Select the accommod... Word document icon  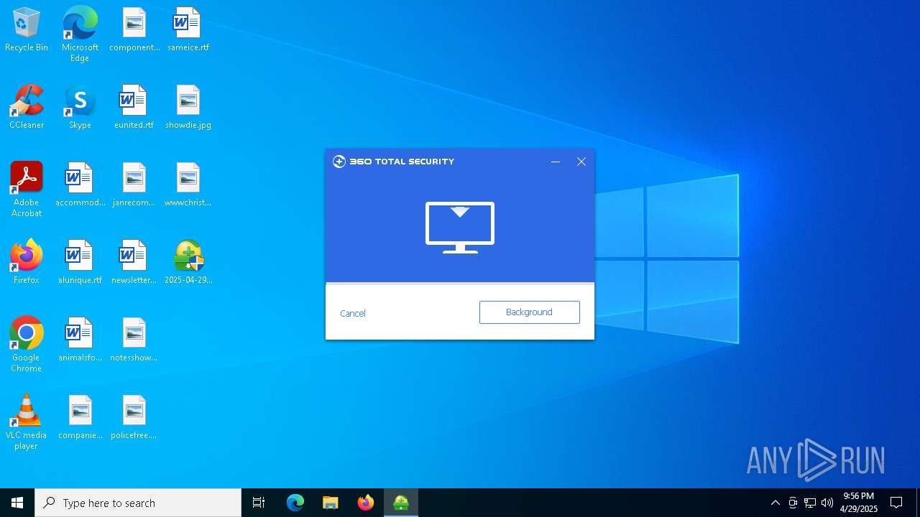point(80,185)
